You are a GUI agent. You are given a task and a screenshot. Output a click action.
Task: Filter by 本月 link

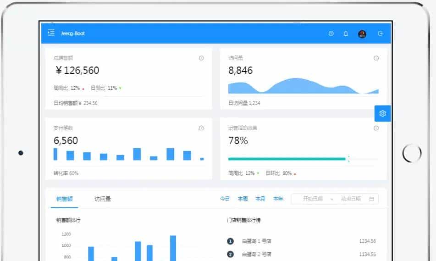(x=260, y=199)
